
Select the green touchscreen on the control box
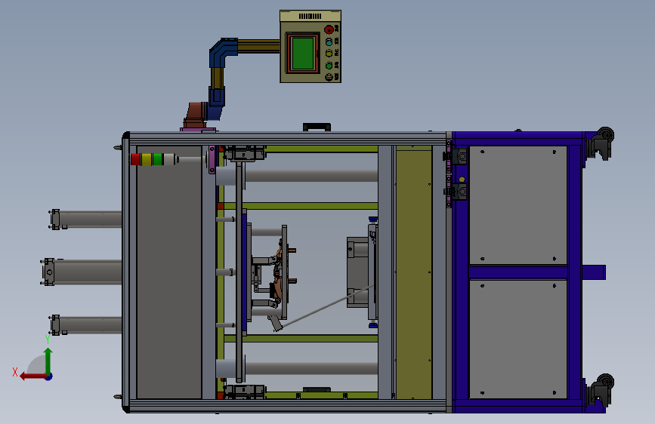[303, 53]
